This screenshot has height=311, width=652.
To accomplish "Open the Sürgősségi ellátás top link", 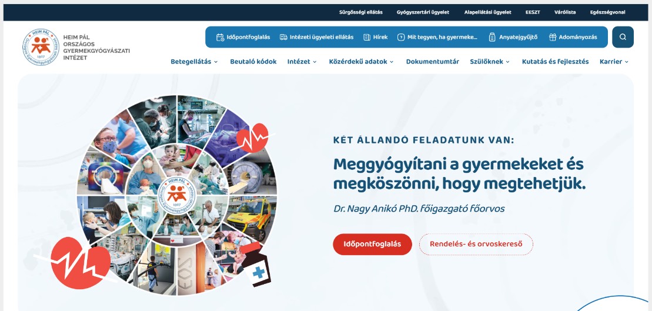I will click(361, 12).
